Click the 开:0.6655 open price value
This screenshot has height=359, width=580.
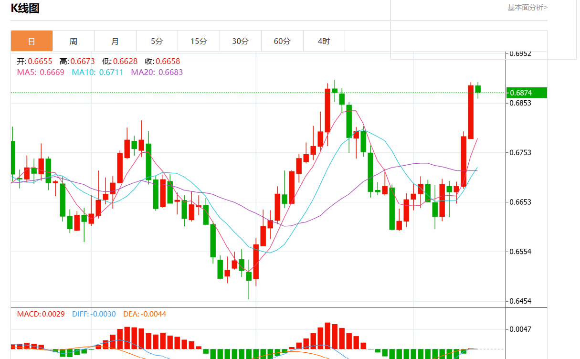(x=35, y=61)
